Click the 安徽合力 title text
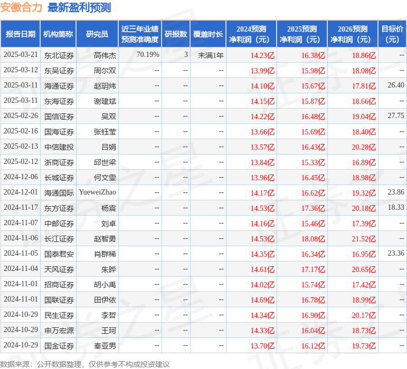This screenshot has height=369, width=407. point(21,7)
